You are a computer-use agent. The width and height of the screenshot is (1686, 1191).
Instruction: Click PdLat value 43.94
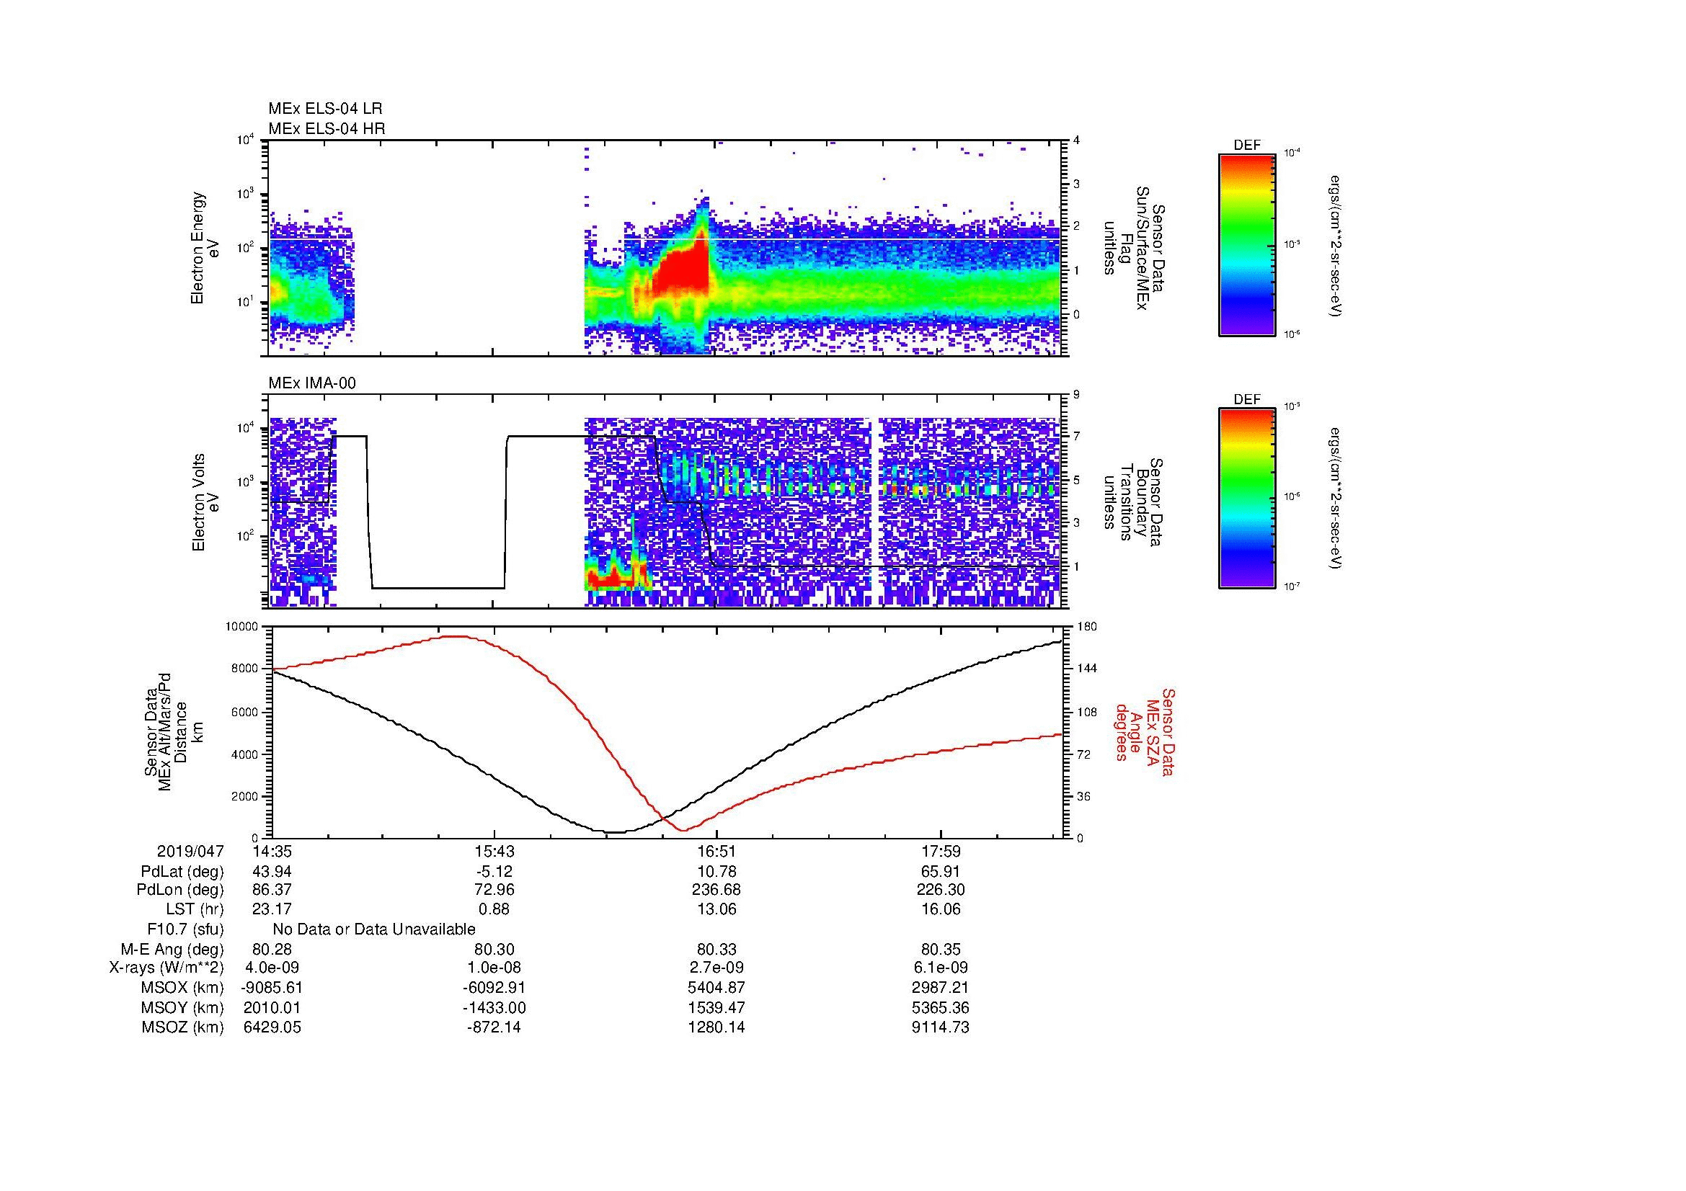tap(272, 872)
